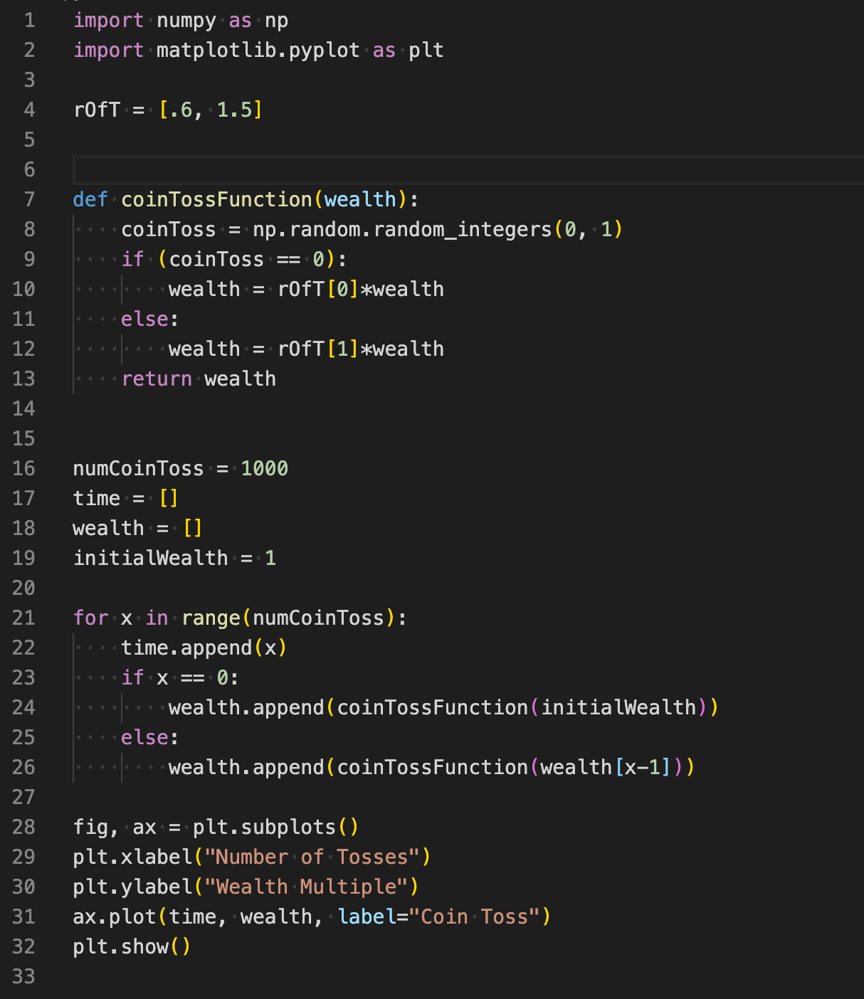Image resolution: width=864 pixels, height=999 pixels.
Task: Click the else keyword on line 11
Action: [x=144, y=319]
